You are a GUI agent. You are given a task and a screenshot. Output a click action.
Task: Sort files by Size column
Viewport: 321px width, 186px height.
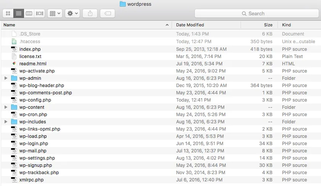pyautogui.click(x=259, y=25)
